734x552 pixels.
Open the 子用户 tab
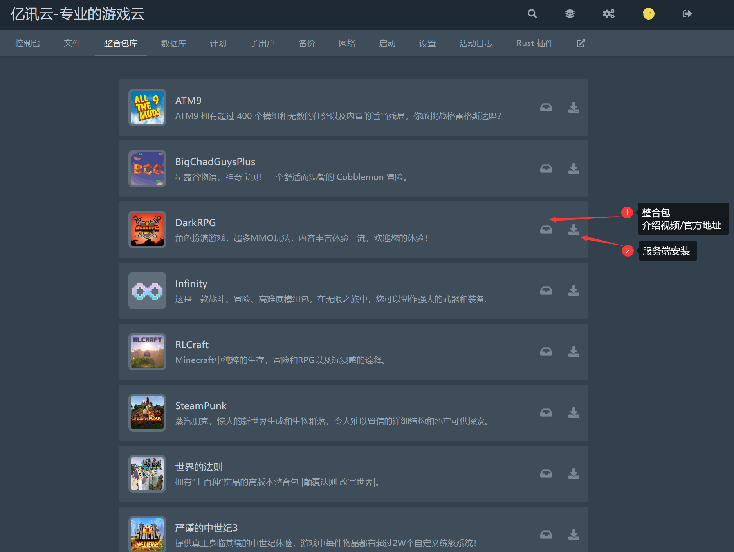coord(262,43)
